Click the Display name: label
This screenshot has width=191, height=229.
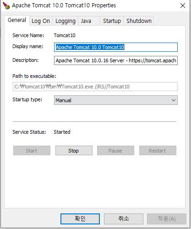pyautogui.click(x=28, y=46)
